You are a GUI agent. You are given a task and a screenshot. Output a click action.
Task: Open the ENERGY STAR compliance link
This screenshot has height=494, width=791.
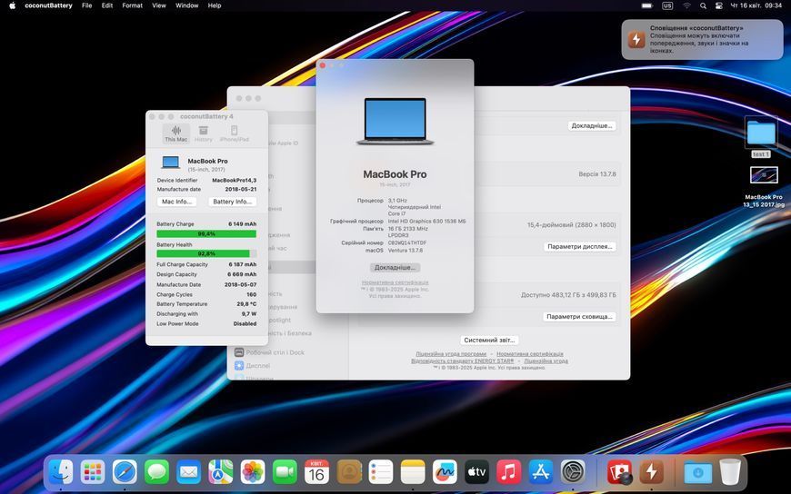pos(463,361)
